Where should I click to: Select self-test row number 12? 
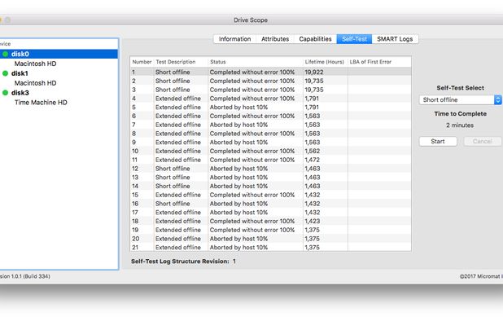point(270,169)
